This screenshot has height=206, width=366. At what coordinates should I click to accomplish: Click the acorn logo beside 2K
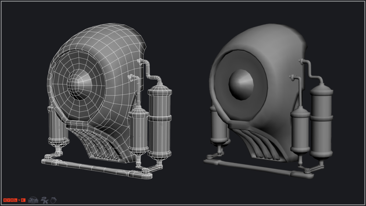coord(54,200)
